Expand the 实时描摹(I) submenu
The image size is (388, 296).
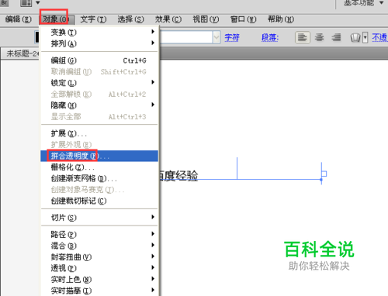pos(99,291)
